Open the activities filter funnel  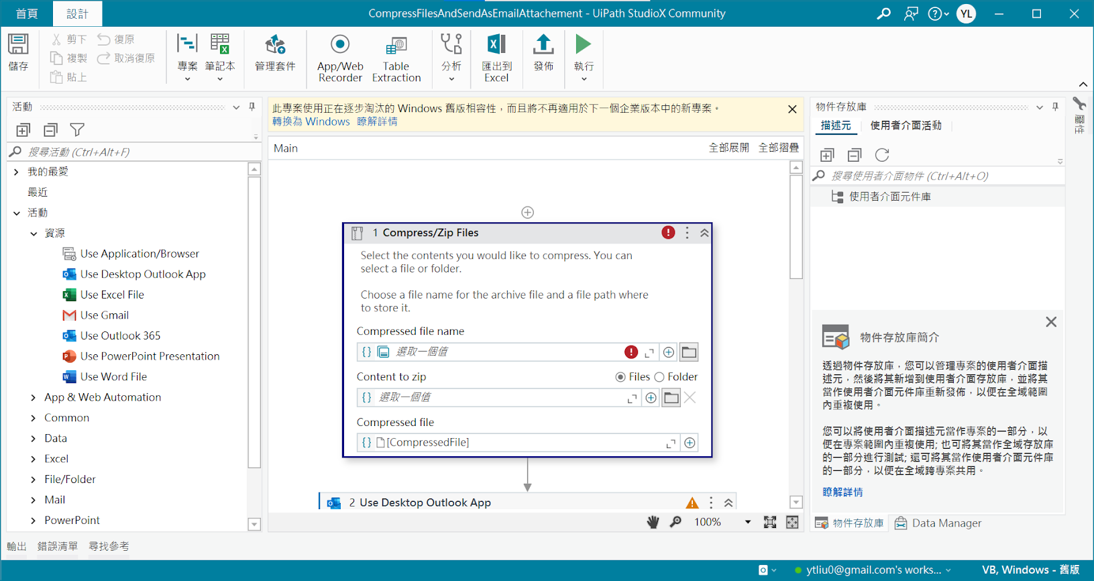[x=77, y=129]
